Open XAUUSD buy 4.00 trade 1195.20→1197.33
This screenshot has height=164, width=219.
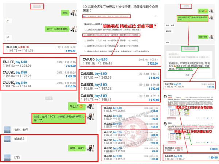pyautogui.click(x=131, y=149)
